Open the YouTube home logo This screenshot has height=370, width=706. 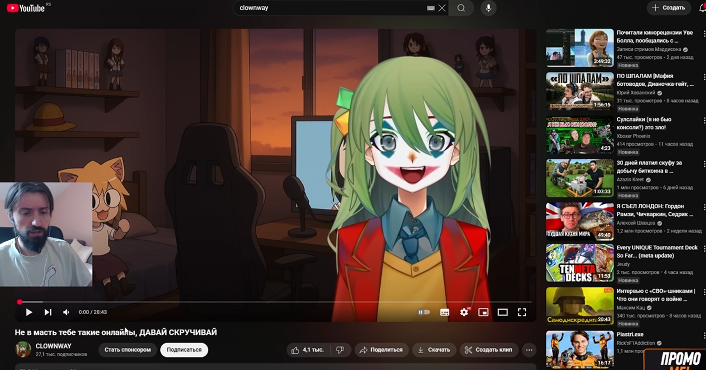point(26,8)
